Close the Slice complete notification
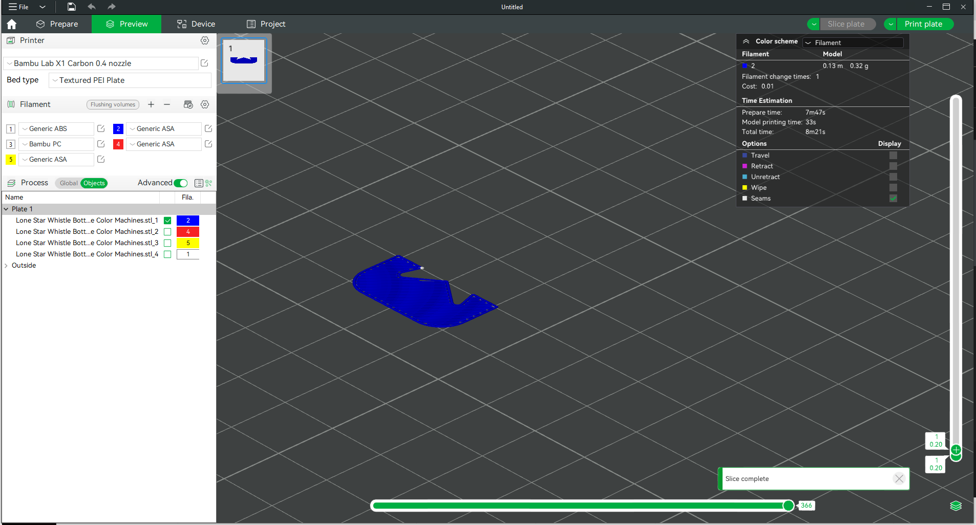This screenshot has width=976, height=525. click(899, 478)
